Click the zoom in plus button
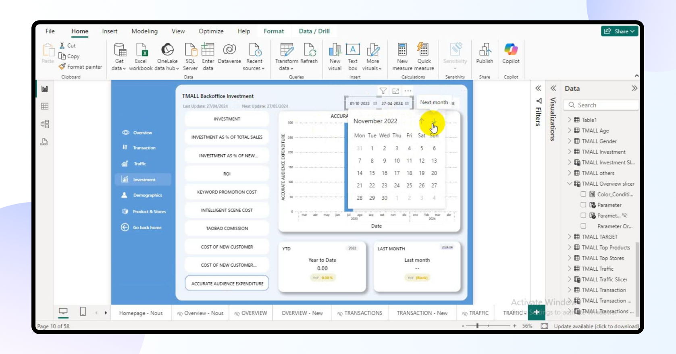Viewport: 676px width, 354px height. tap(514, 326)
